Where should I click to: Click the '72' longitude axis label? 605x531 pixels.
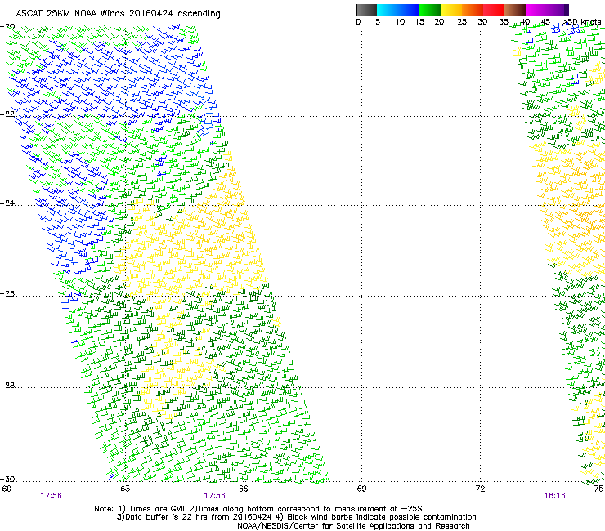coord(480,489)
